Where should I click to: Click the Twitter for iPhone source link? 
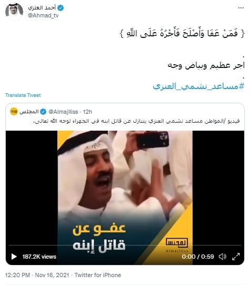[98, 275]
